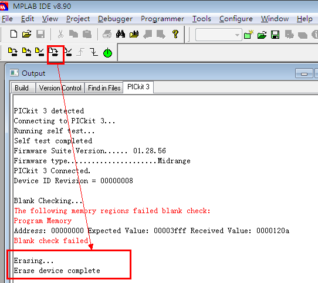This screenshot has height=283, width=318.
Task: Open the Project menu
Action: coord(78,19)
